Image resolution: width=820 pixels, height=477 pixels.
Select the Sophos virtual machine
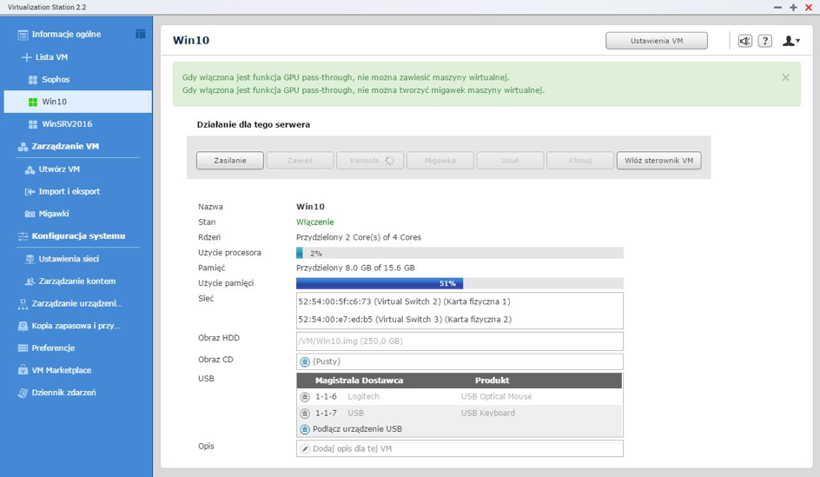pos(56,80)
